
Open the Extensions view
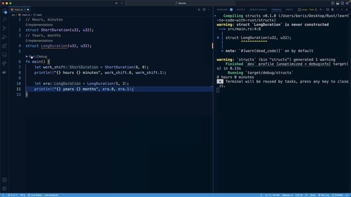pyautogui.click(x=4, y=46)
